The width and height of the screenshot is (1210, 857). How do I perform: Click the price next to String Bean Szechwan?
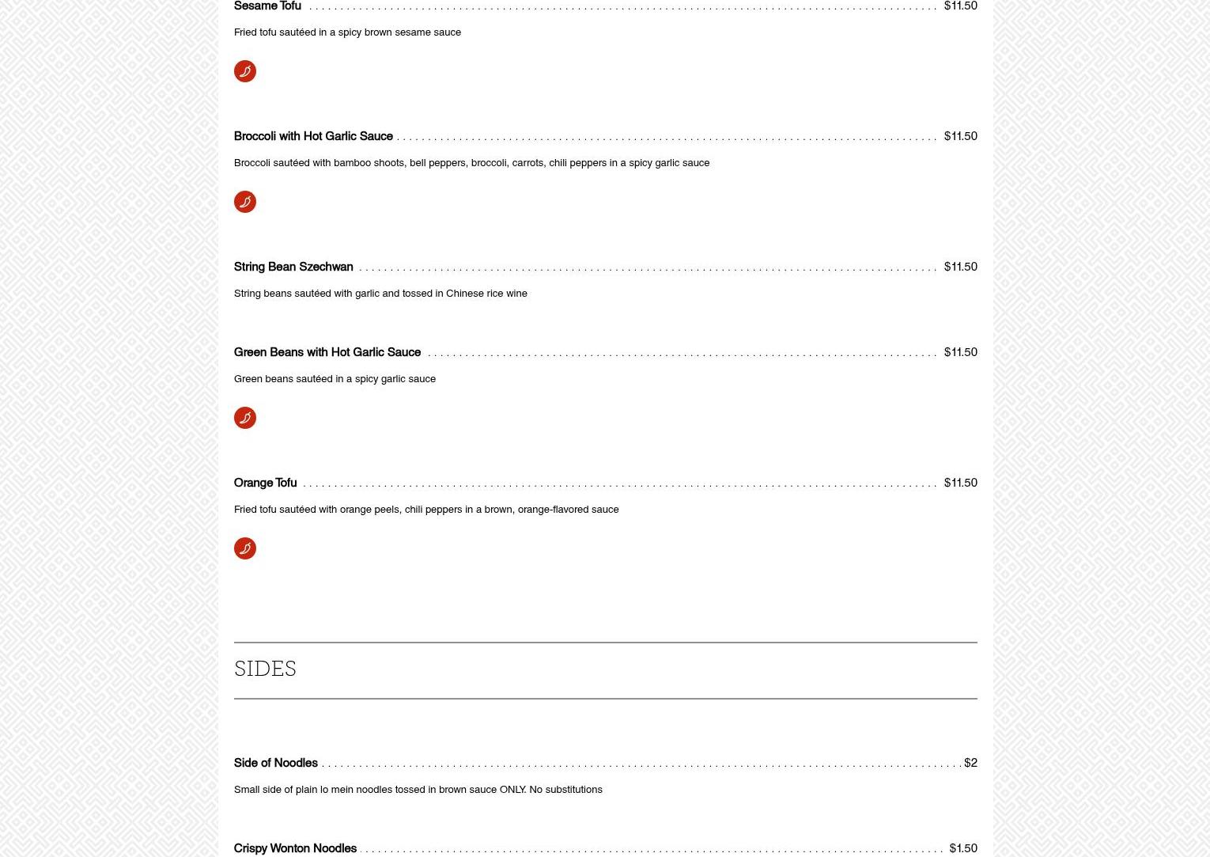click(960, 267)
